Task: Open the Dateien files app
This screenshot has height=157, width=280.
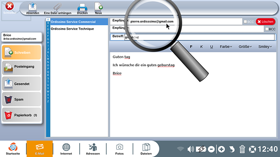Action: [146, 149]
